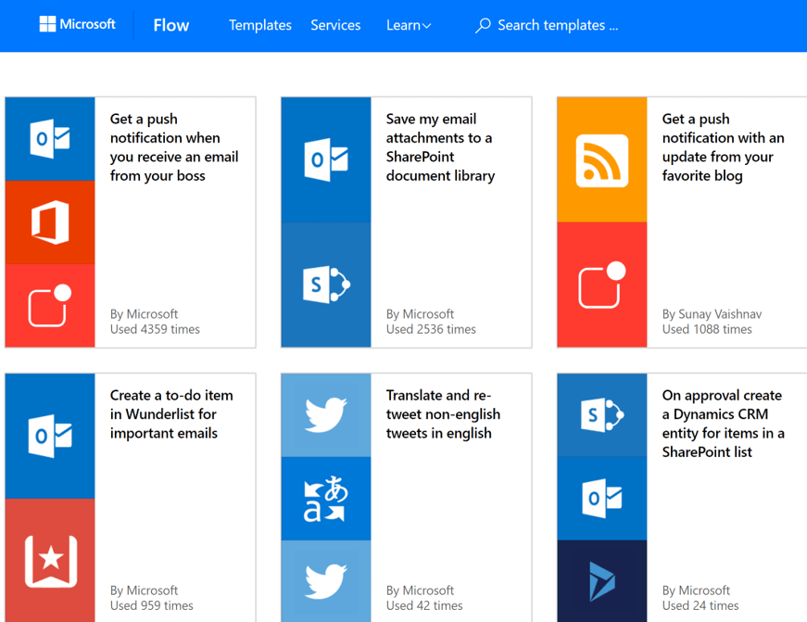Screen dimensions: 807x622
Task: Select 'Used 4359 times' text
Action: pos(155,329)
